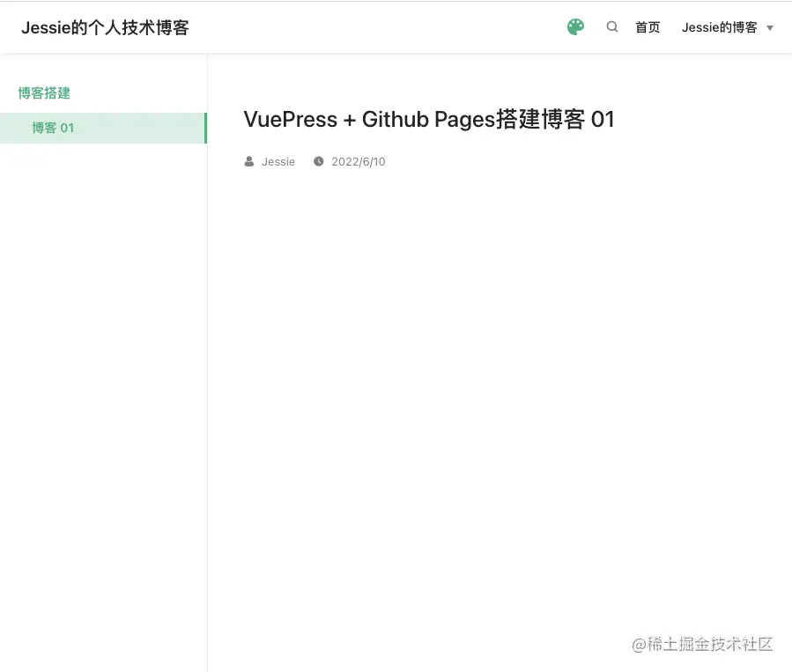The height and width of the screenshot is (672, 792).
Task: Click the clock icon beside the date
Action: click(x=319, y=161)
